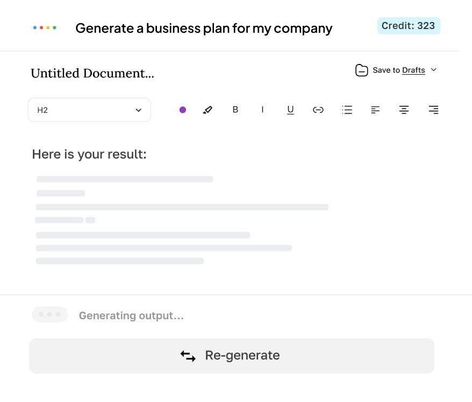Click the folder icon beside Save to
The width and height of the screenshot is (472, 402).
point(362,70)
